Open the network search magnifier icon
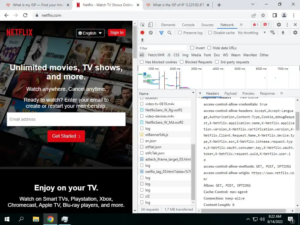This screenshot has width=300, height=225. (170, 33)
